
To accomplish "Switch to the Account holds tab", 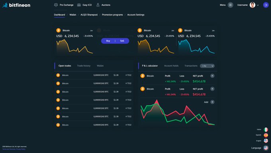I will pos(171,66).
